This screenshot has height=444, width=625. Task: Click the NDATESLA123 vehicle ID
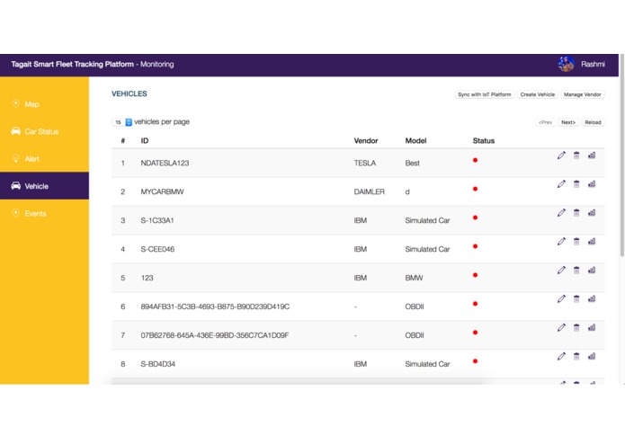click(165, 163)
